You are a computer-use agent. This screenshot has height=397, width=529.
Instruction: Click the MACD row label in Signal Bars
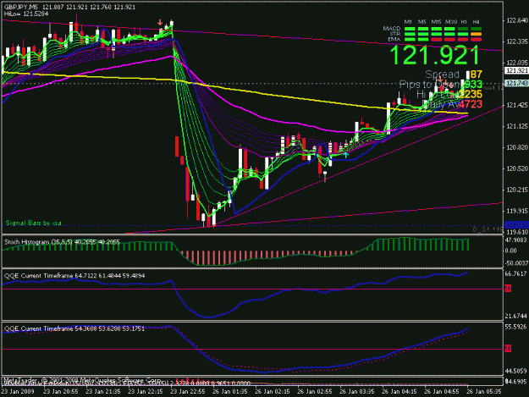[x=392, y=29]
